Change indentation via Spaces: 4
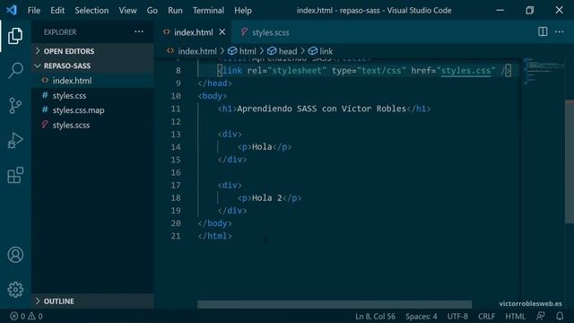 pyautogui.click(x=421, y=316)
